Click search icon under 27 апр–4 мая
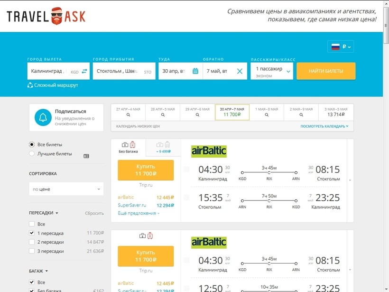The width and height of the screenshot is (389, 292). 128,115
